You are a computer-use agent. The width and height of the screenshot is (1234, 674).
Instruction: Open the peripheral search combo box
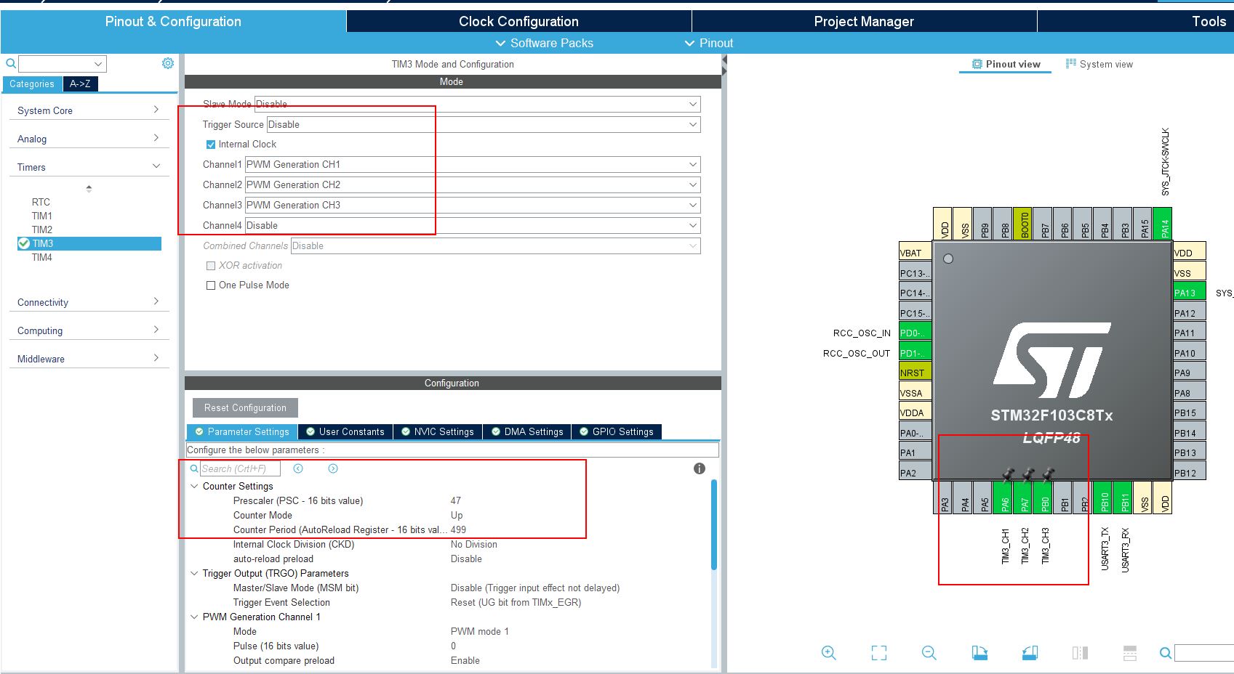click(63, 64)
